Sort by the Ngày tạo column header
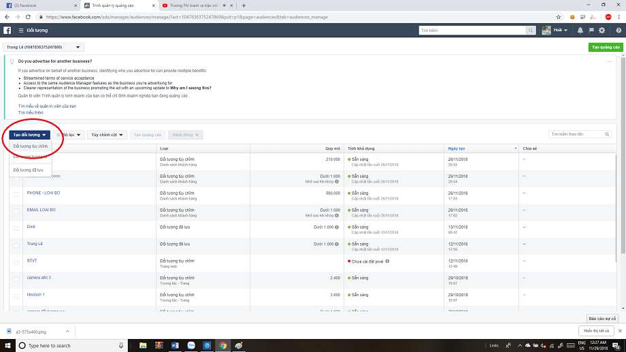Screen dimensions: 626x352 (x=457, y=148)
